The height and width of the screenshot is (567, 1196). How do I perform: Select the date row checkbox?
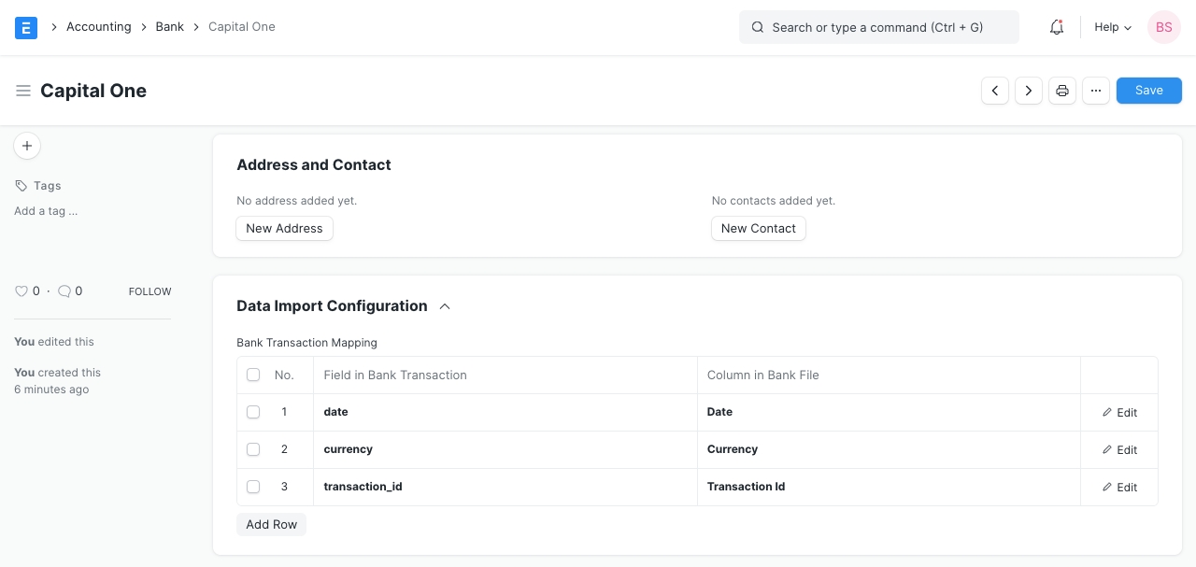point(253,412)
